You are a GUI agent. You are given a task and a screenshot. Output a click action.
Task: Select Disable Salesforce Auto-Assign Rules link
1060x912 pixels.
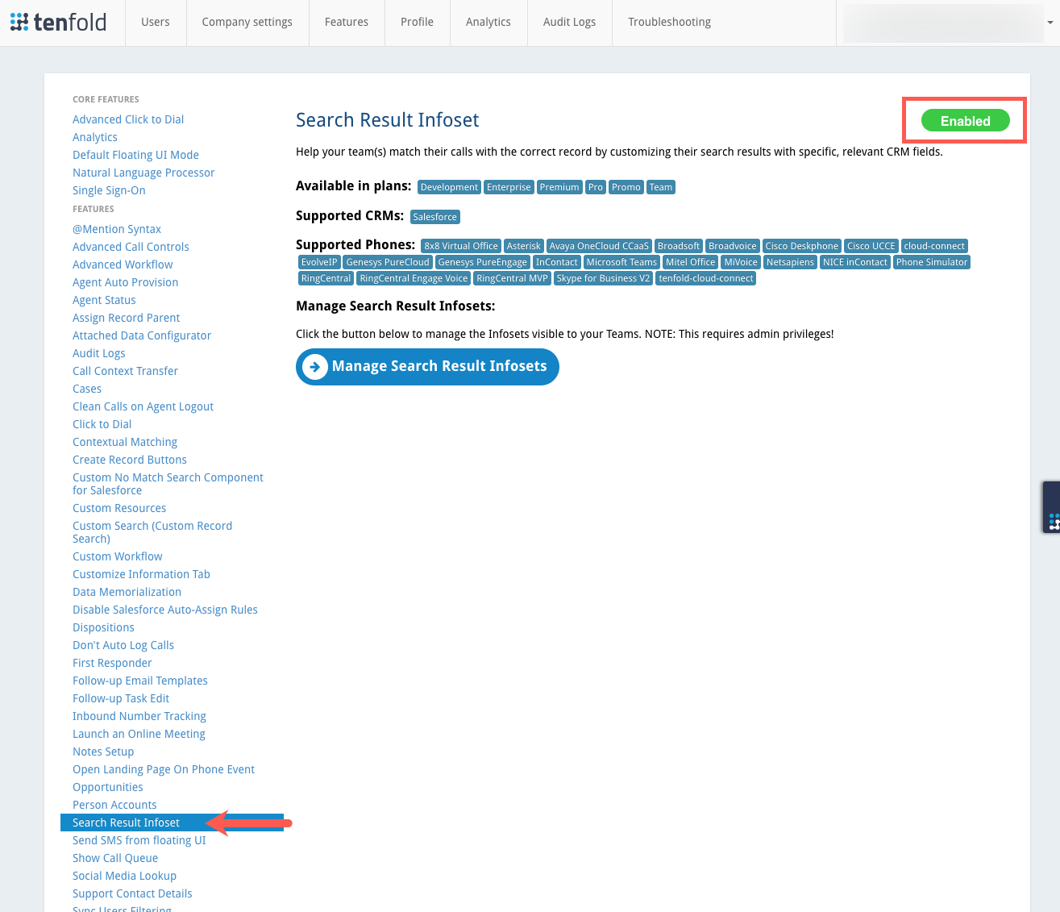click(x=165, y=610)
